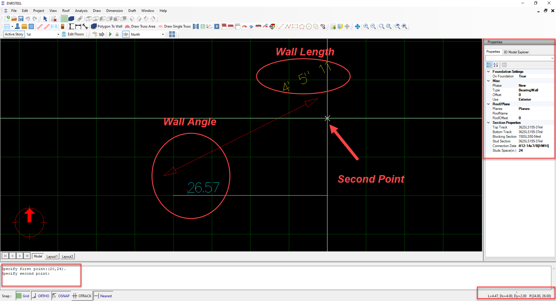Click the brick wall tool icon
The height and width of the screenshot is (301, 556).
coord(24,26)
